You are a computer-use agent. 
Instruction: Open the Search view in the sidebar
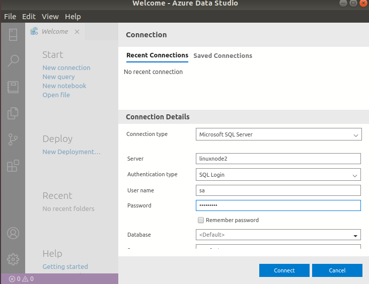click(x=13, y=61)
